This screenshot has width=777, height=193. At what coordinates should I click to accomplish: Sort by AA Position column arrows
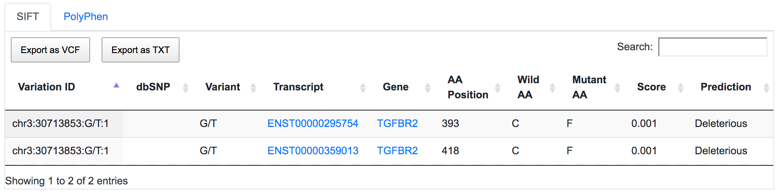click(x=497, y=87)
